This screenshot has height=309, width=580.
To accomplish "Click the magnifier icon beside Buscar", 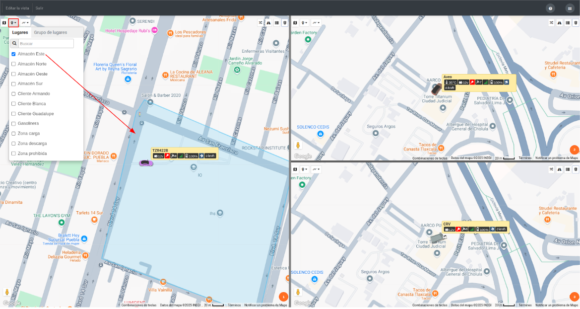I will (x=14, y=44).
